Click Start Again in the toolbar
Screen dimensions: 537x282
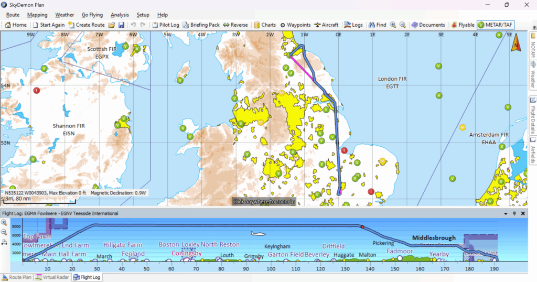[49, 25]
